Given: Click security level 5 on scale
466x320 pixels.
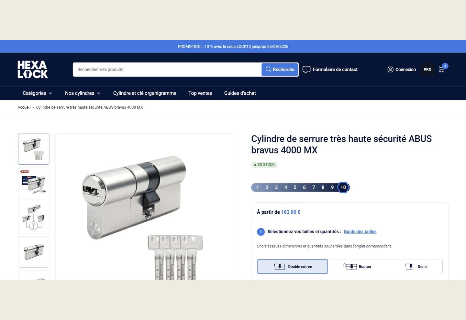Looking at the screenshot, I should click(295, 187).
